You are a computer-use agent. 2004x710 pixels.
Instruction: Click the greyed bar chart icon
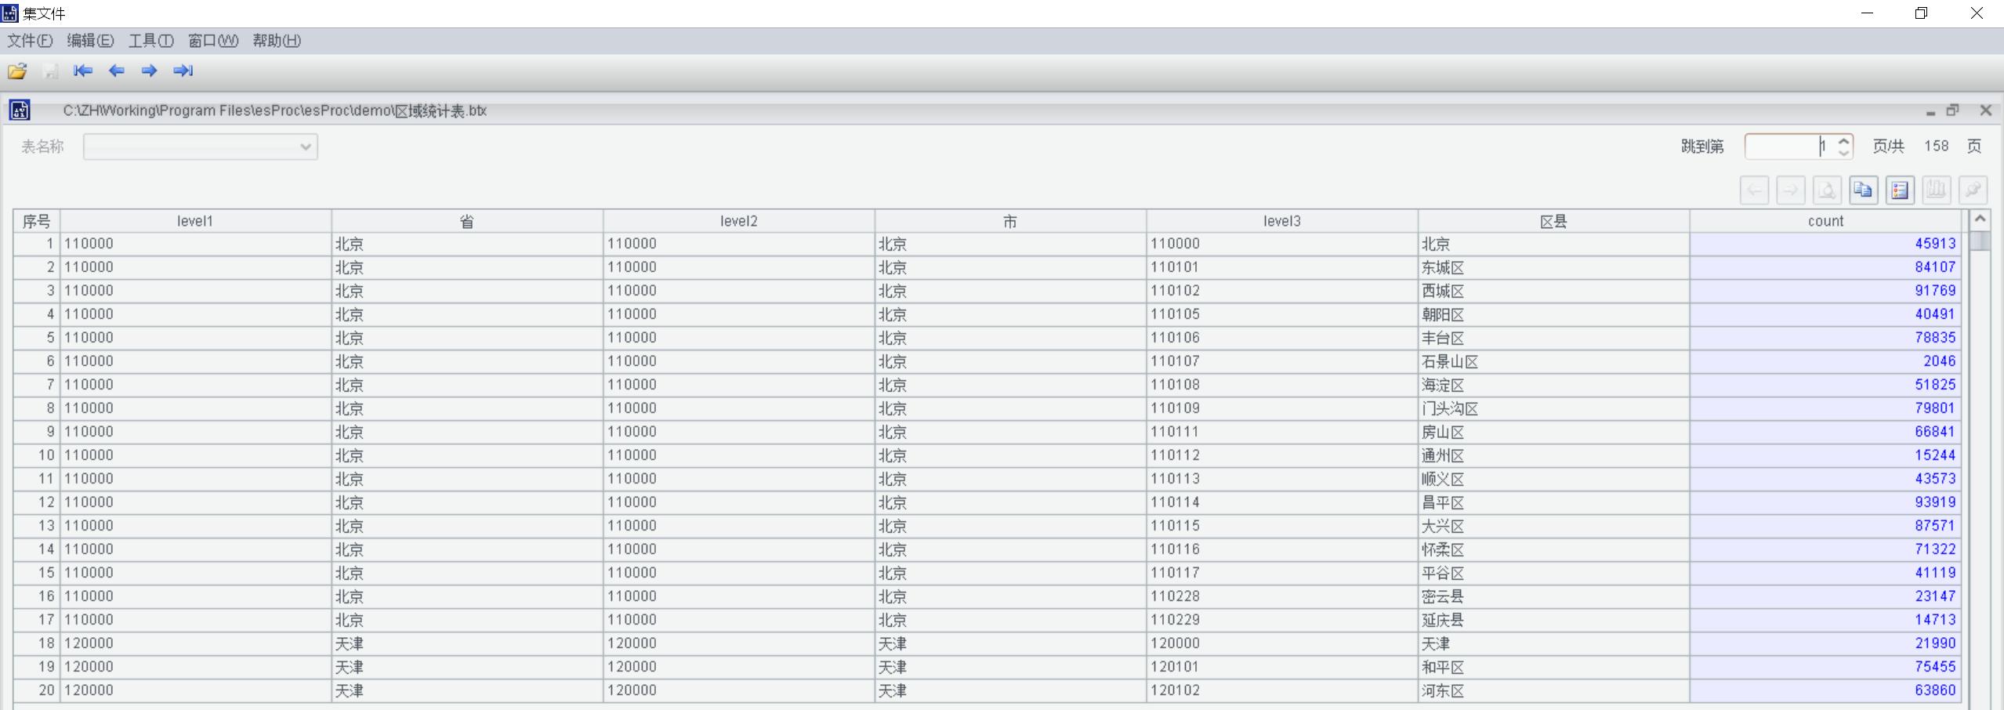[1937, 190]
